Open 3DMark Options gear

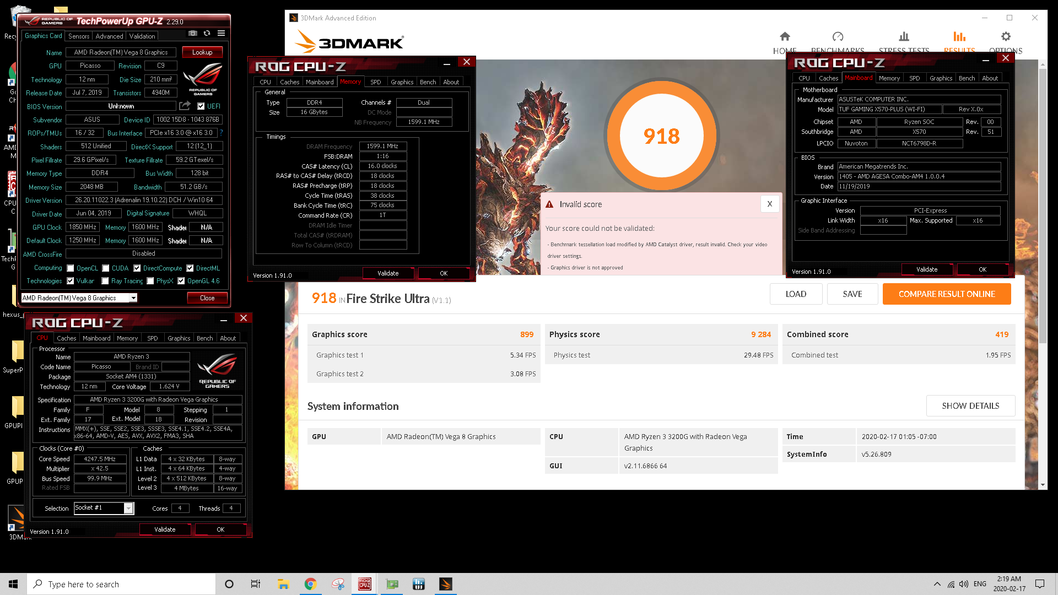pyautogui.click(x=1006, y=42)
